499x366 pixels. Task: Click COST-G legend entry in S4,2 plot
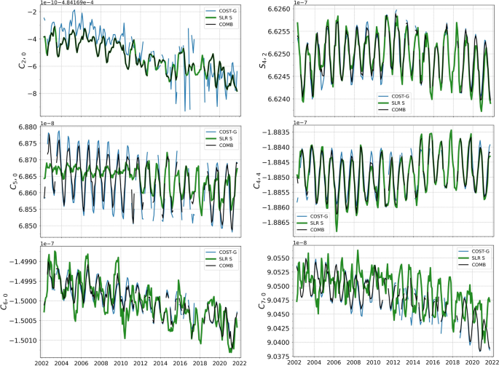tap(393, 96)
